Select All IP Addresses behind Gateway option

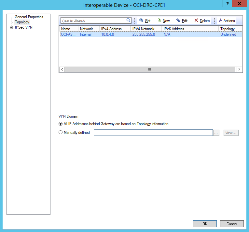pos(61,124)
